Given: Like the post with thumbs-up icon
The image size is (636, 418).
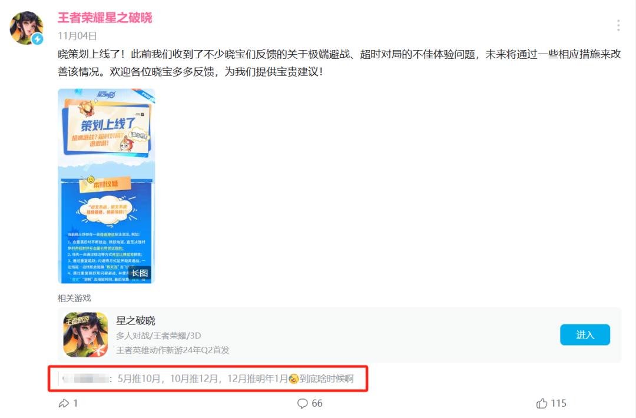Looking at the screenshot, I should coord(542,403).
